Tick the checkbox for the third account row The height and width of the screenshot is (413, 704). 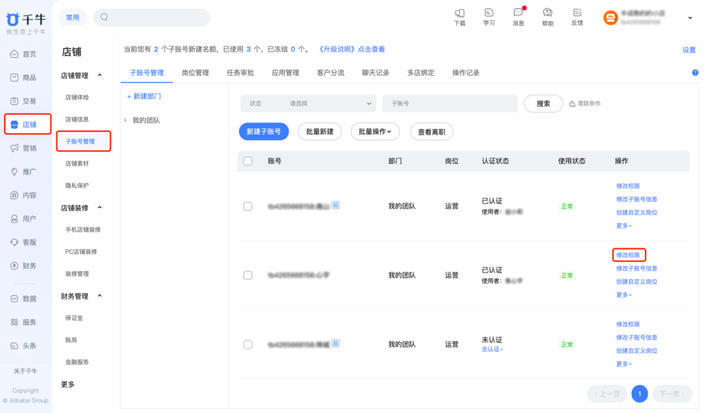click(x=248, y=344)
